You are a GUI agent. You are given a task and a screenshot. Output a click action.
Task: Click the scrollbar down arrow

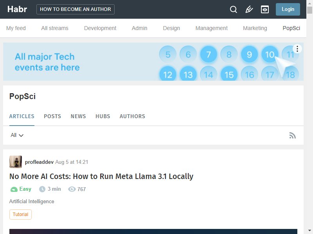309,231
